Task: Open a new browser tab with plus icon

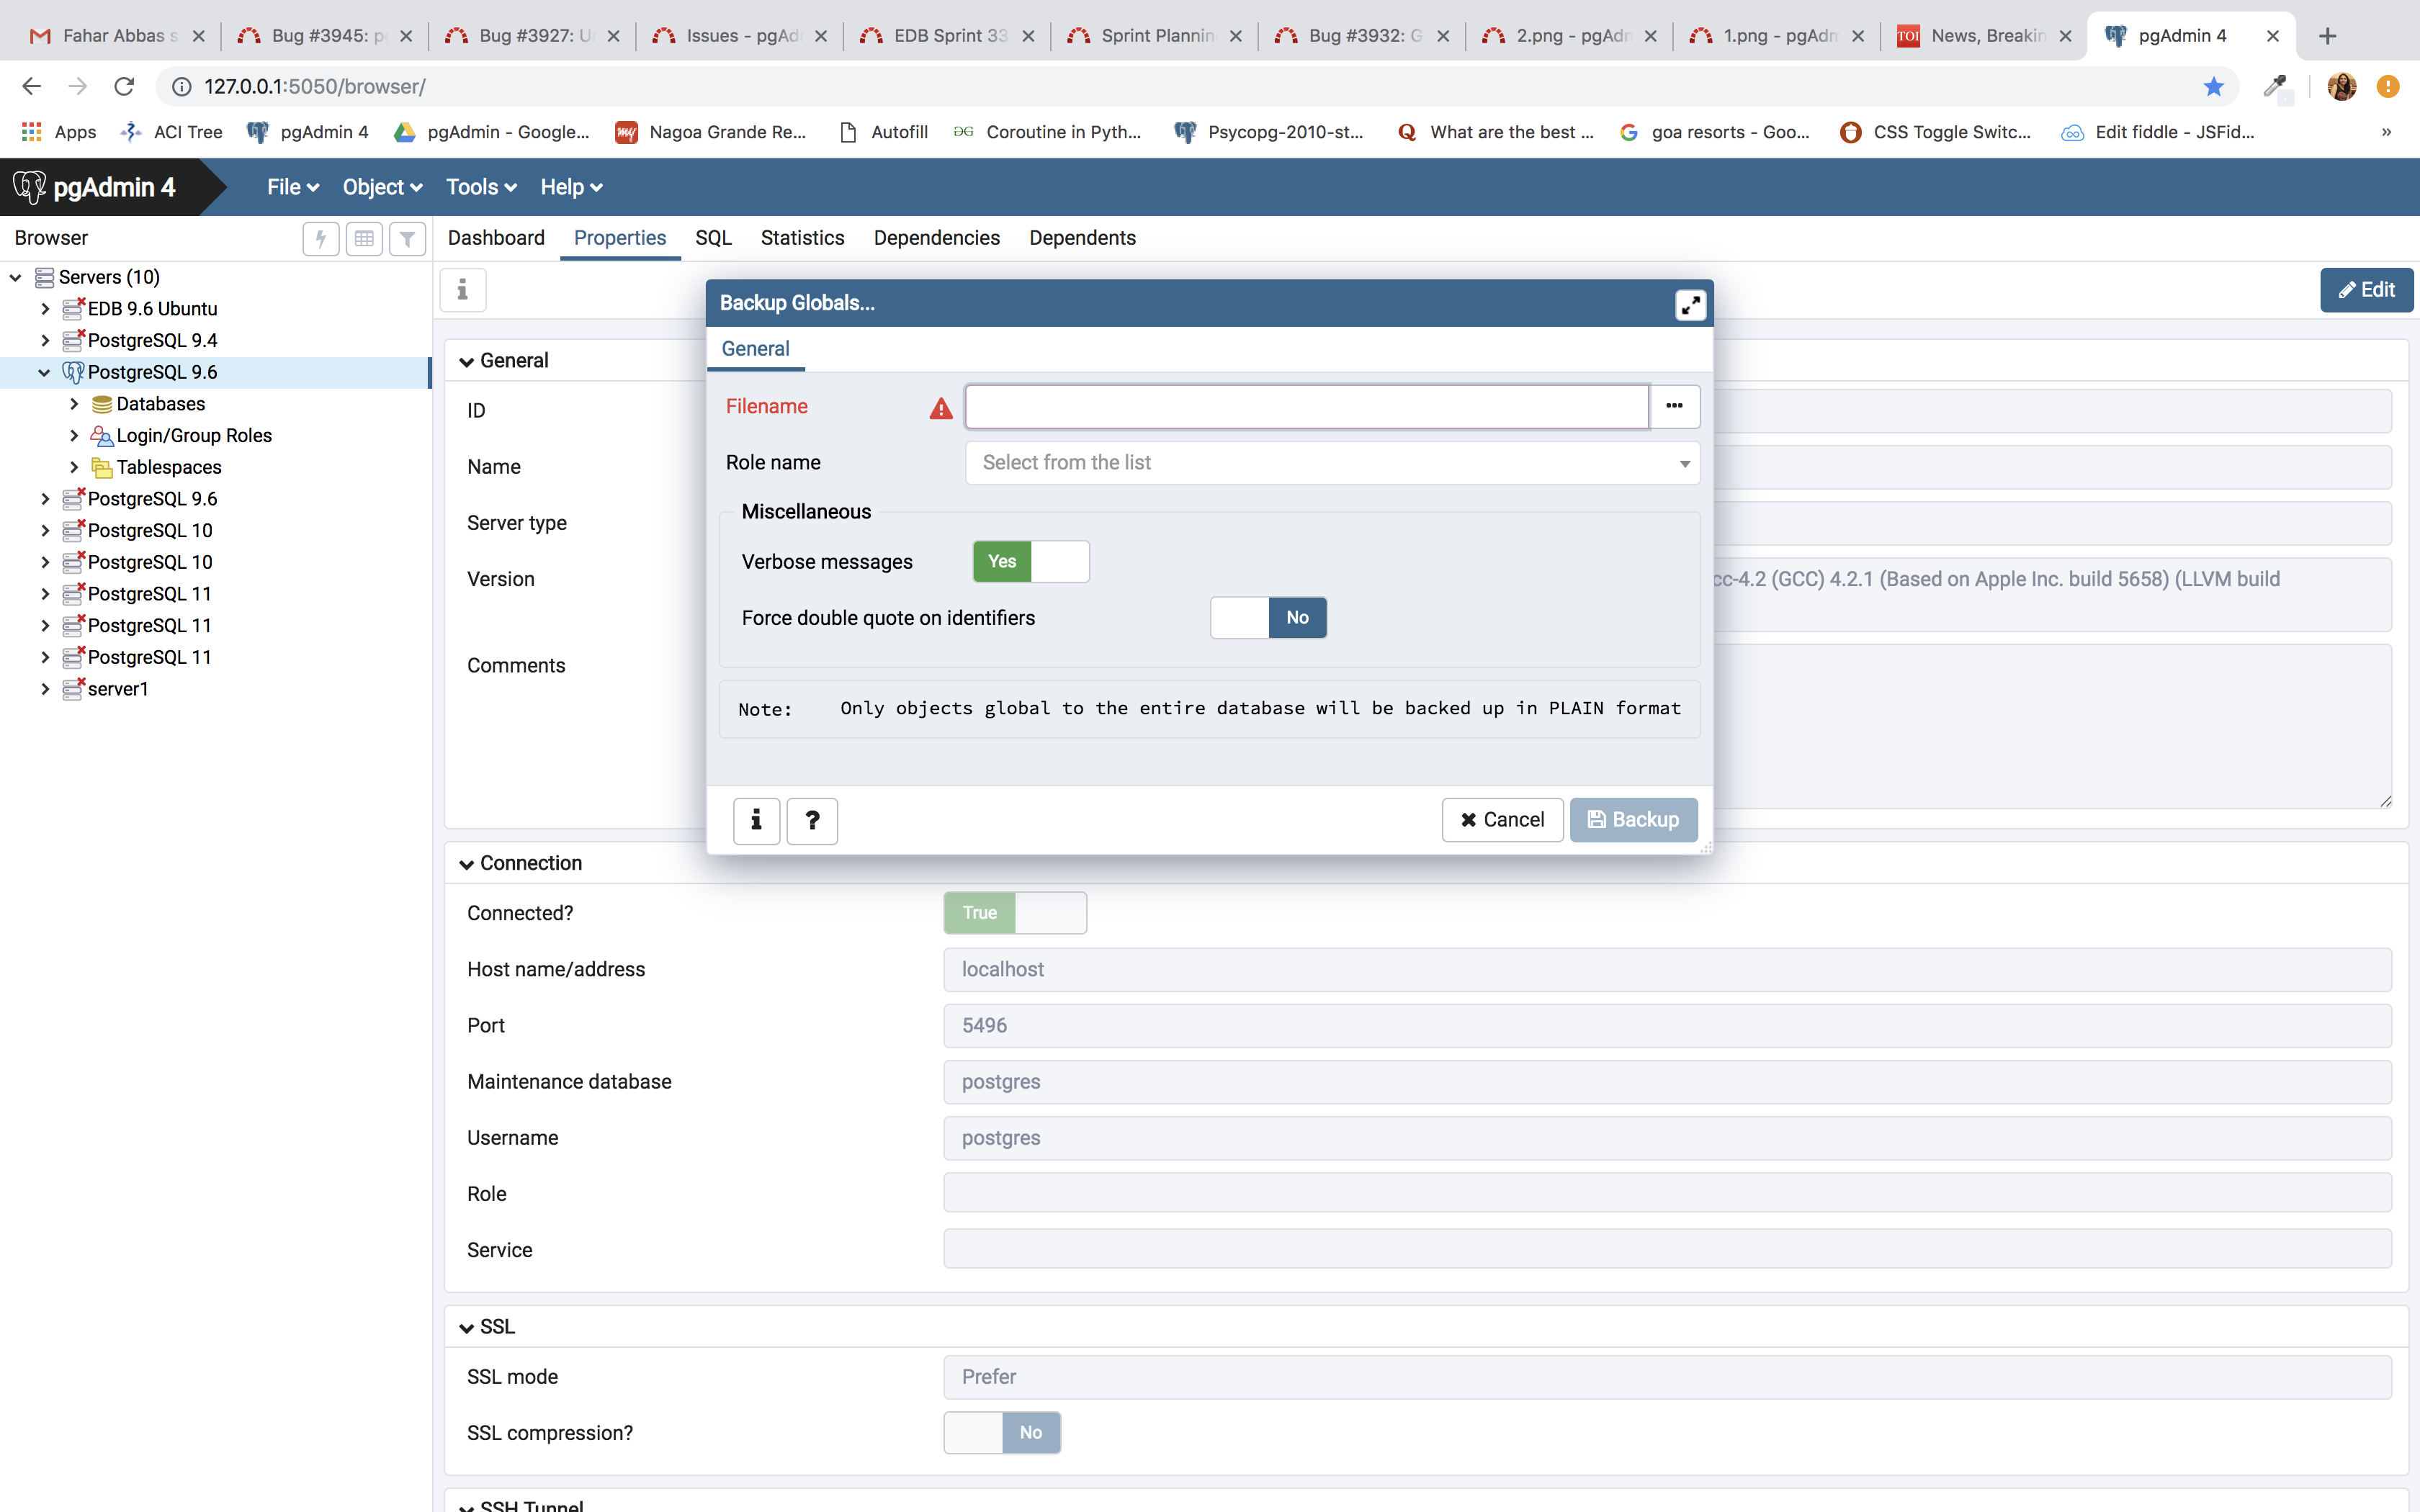Action: [2328, 36]
